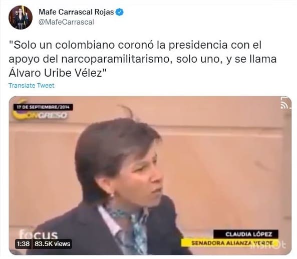Click the Congreso channel logo in video
Viewport: 297px width, 259px height.
tap(41, 114)
